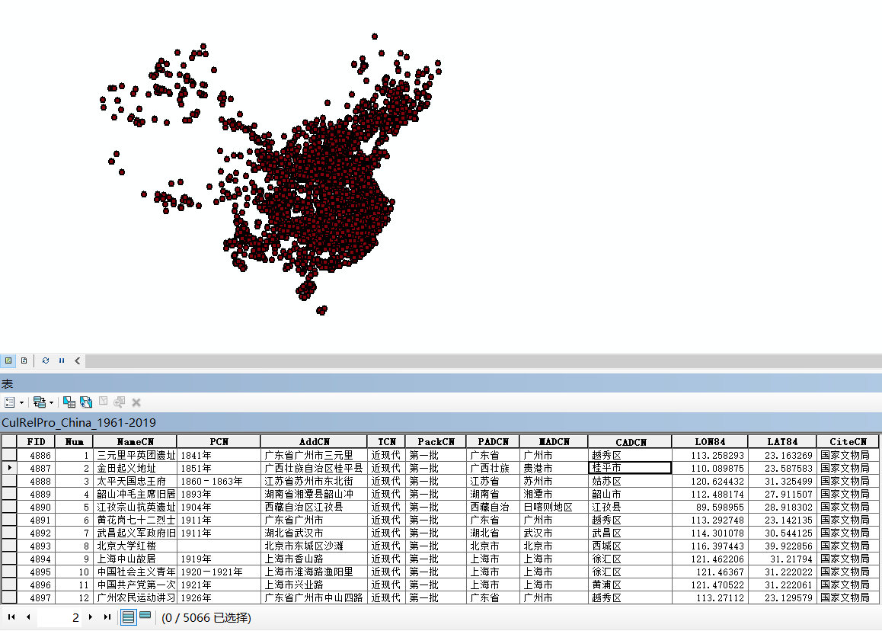This screenshot has width=882, height=631.
Task: Click the PackCN column header
Action: (436, 442)
